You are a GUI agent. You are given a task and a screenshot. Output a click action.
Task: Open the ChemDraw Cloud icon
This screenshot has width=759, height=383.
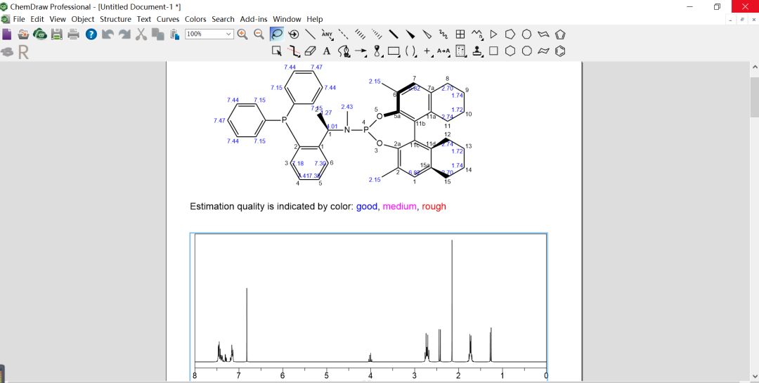point(39,34)
